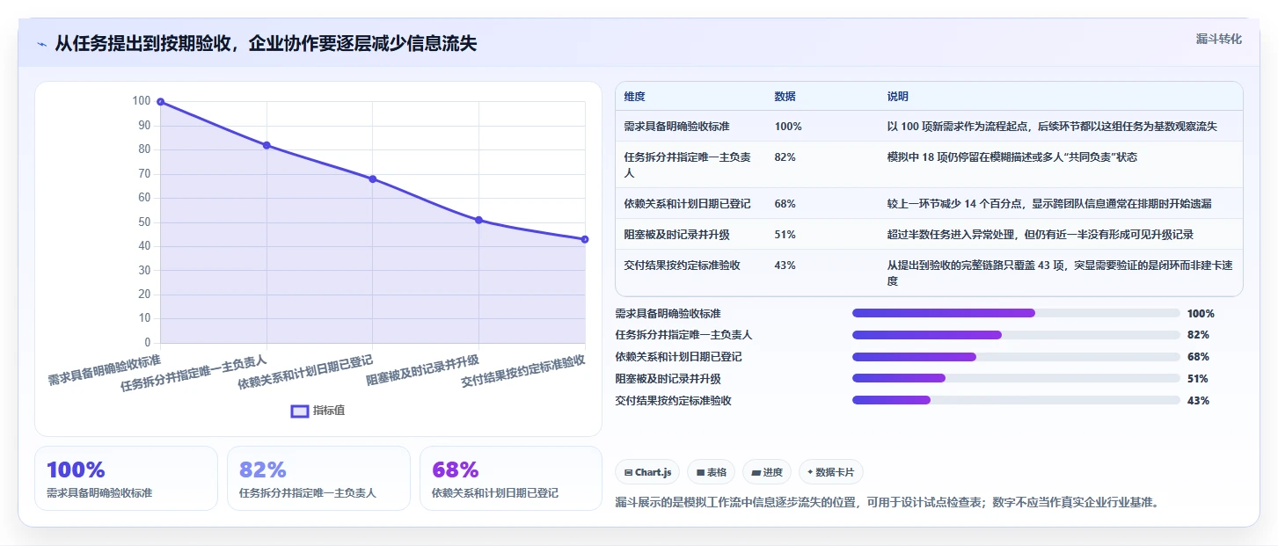Click the 漏斗转化 tag in the header

coord(1219,39)
